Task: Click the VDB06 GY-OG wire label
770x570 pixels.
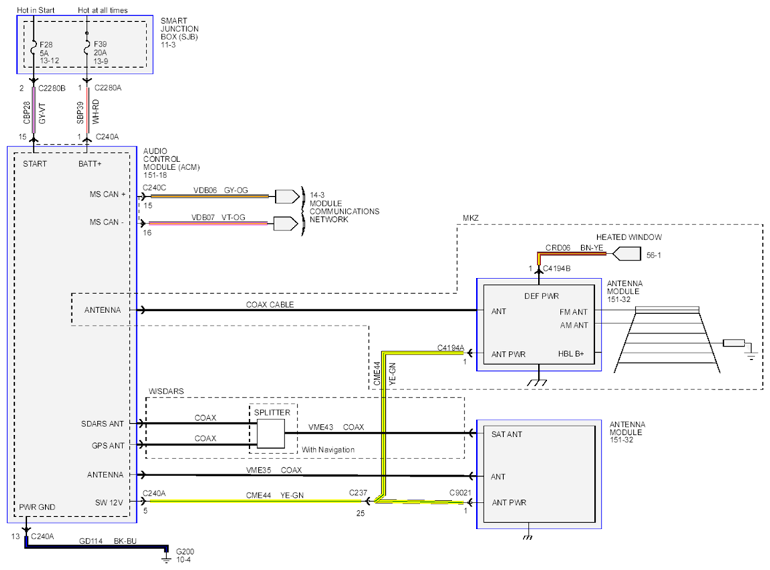Action: 220,190
